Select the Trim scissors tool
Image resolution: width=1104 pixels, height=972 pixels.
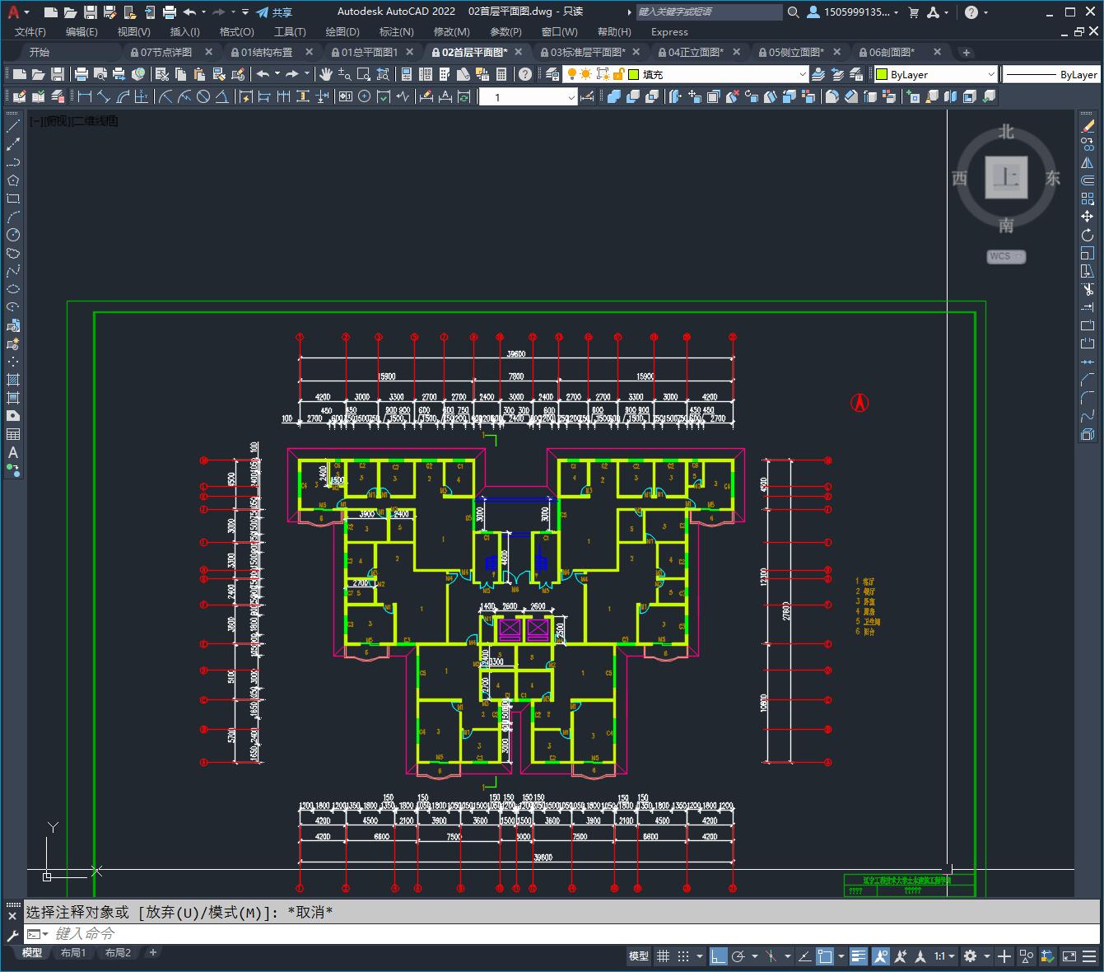pyautogui.click(x=1088, y=289)
